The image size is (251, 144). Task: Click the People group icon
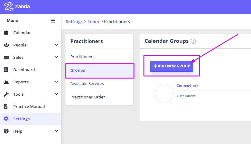point(6,45)
